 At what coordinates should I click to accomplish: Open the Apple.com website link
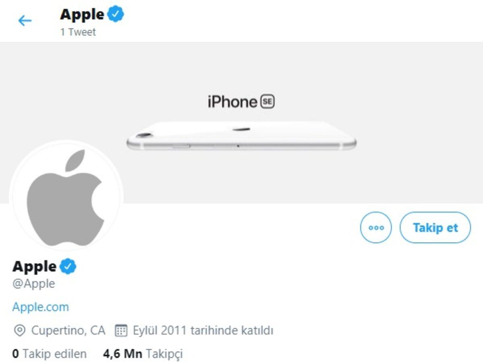coord(41,307)
